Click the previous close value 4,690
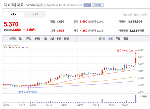The width and height of the screenshot is (150, 109). coord(60,22)
